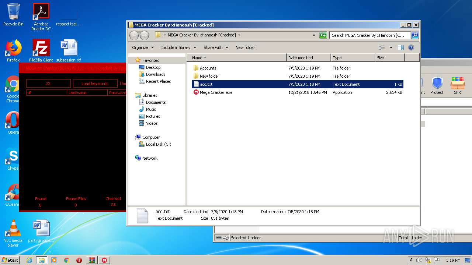The height and width of the screenshot is (265, 472).
Task: Click the taskbar clock showing 1:19 PM
Action: tap(453, 260)
